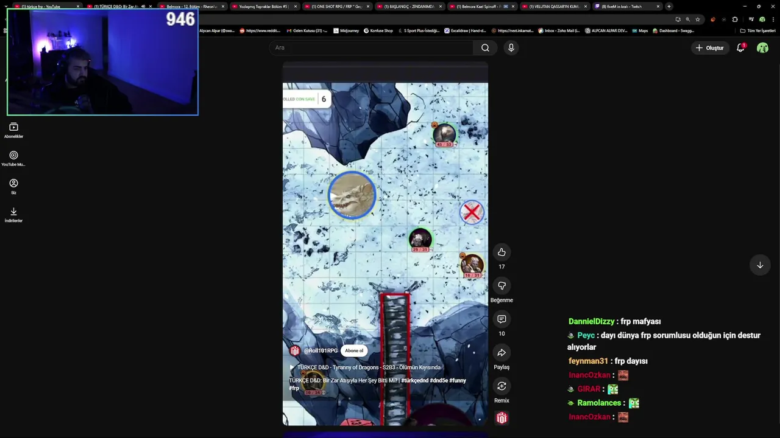The height and width of the screenshot is (438, 780).
Task: Click the dragon token on the map
Action: (352, 195)
